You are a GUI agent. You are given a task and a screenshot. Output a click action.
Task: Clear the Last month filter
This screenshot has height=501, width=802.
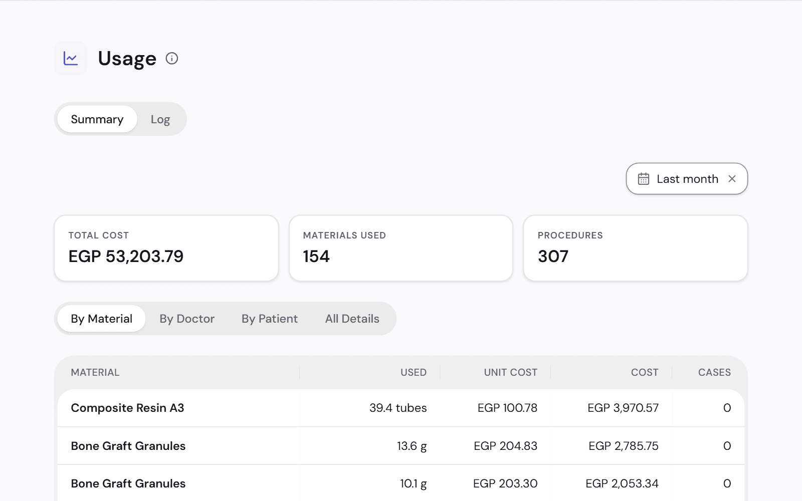pos(732,179)
